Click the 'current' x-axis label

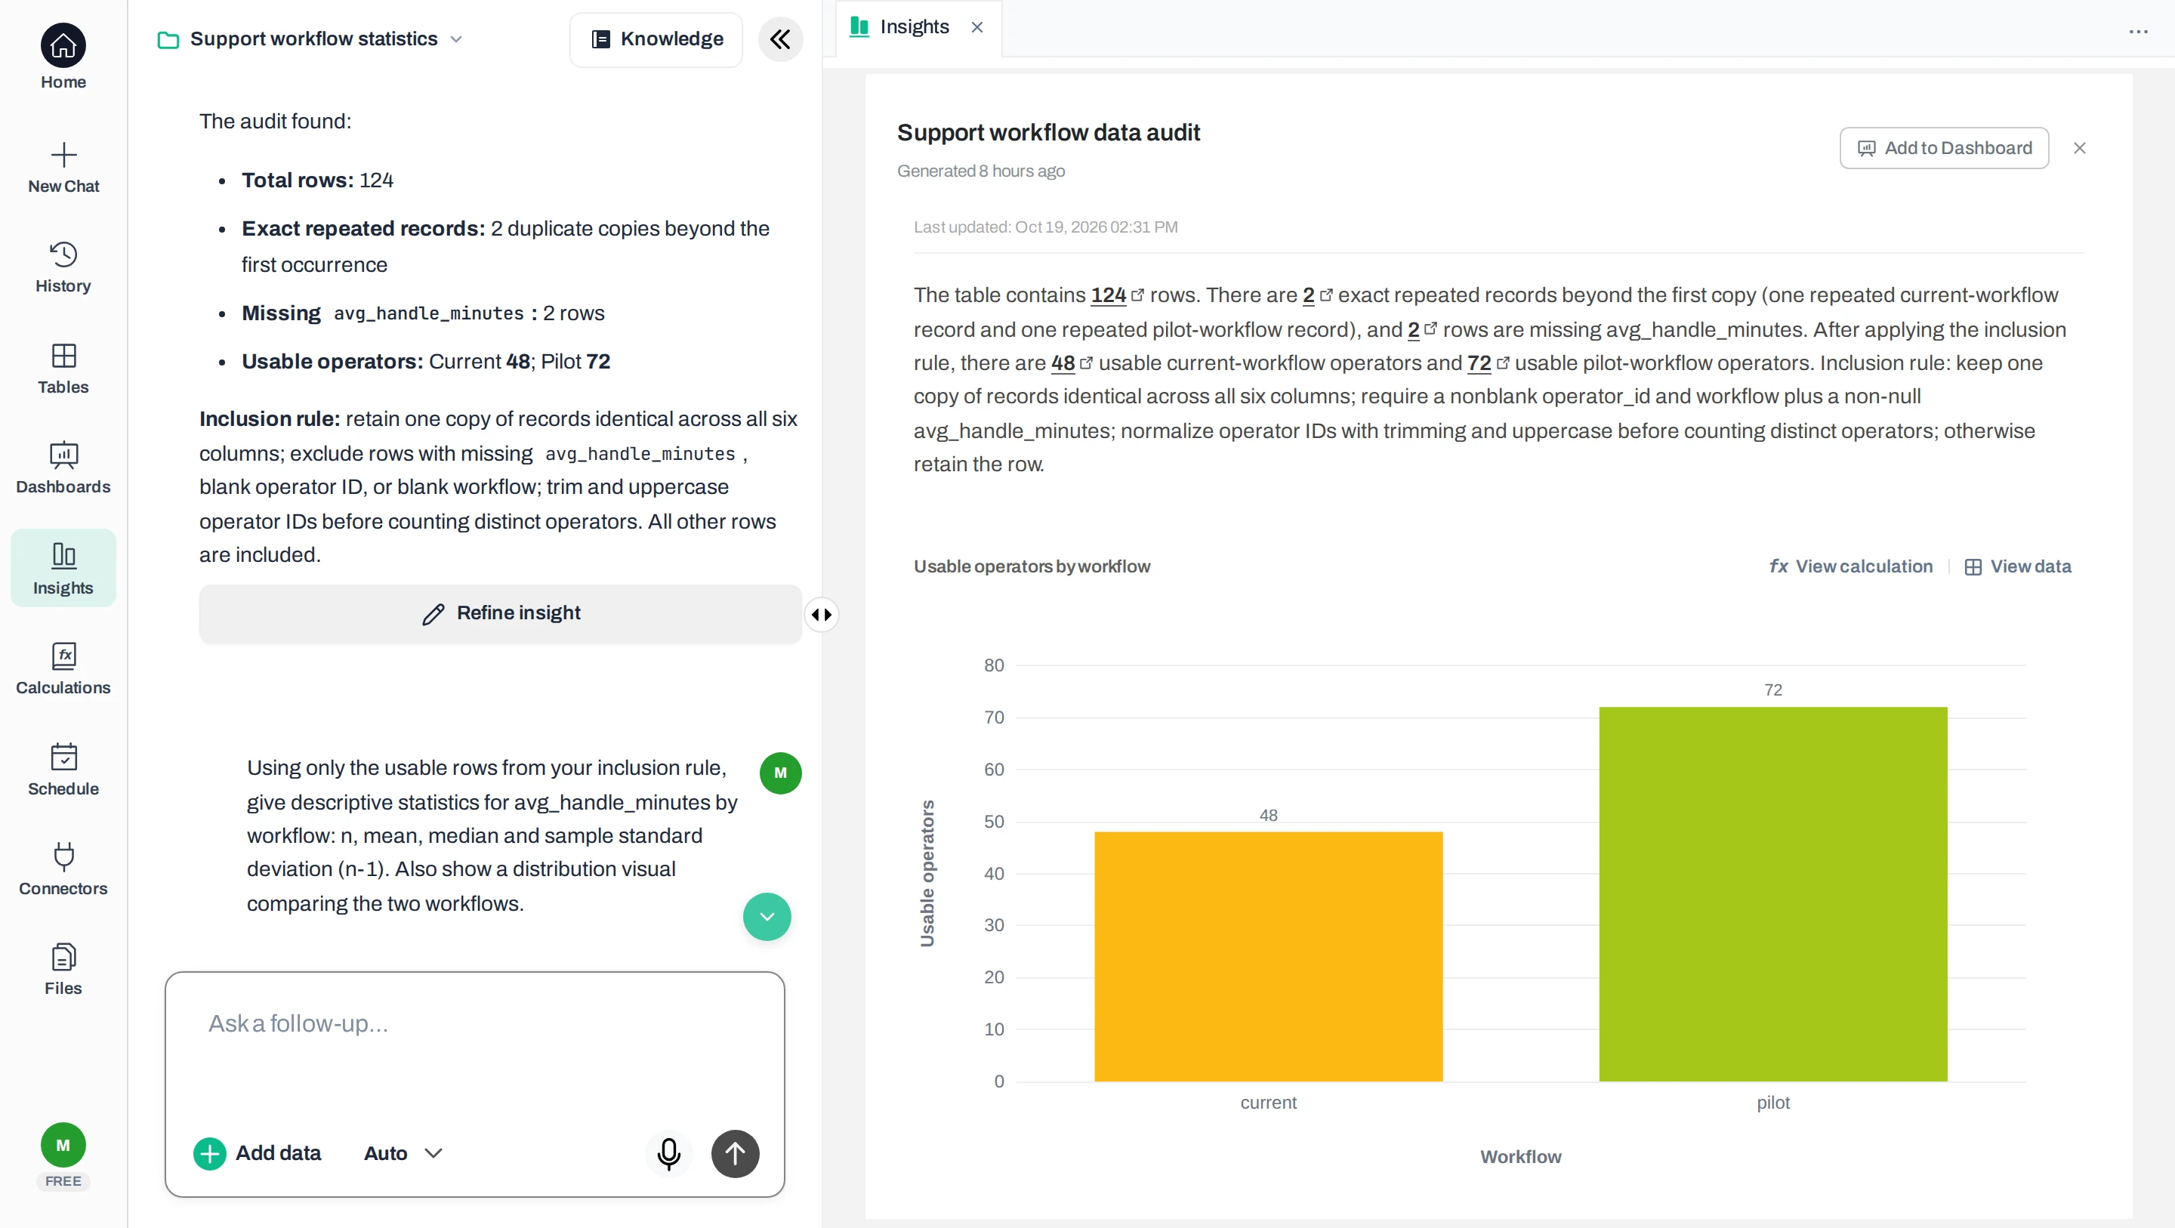click(x=1268, y=1102)
